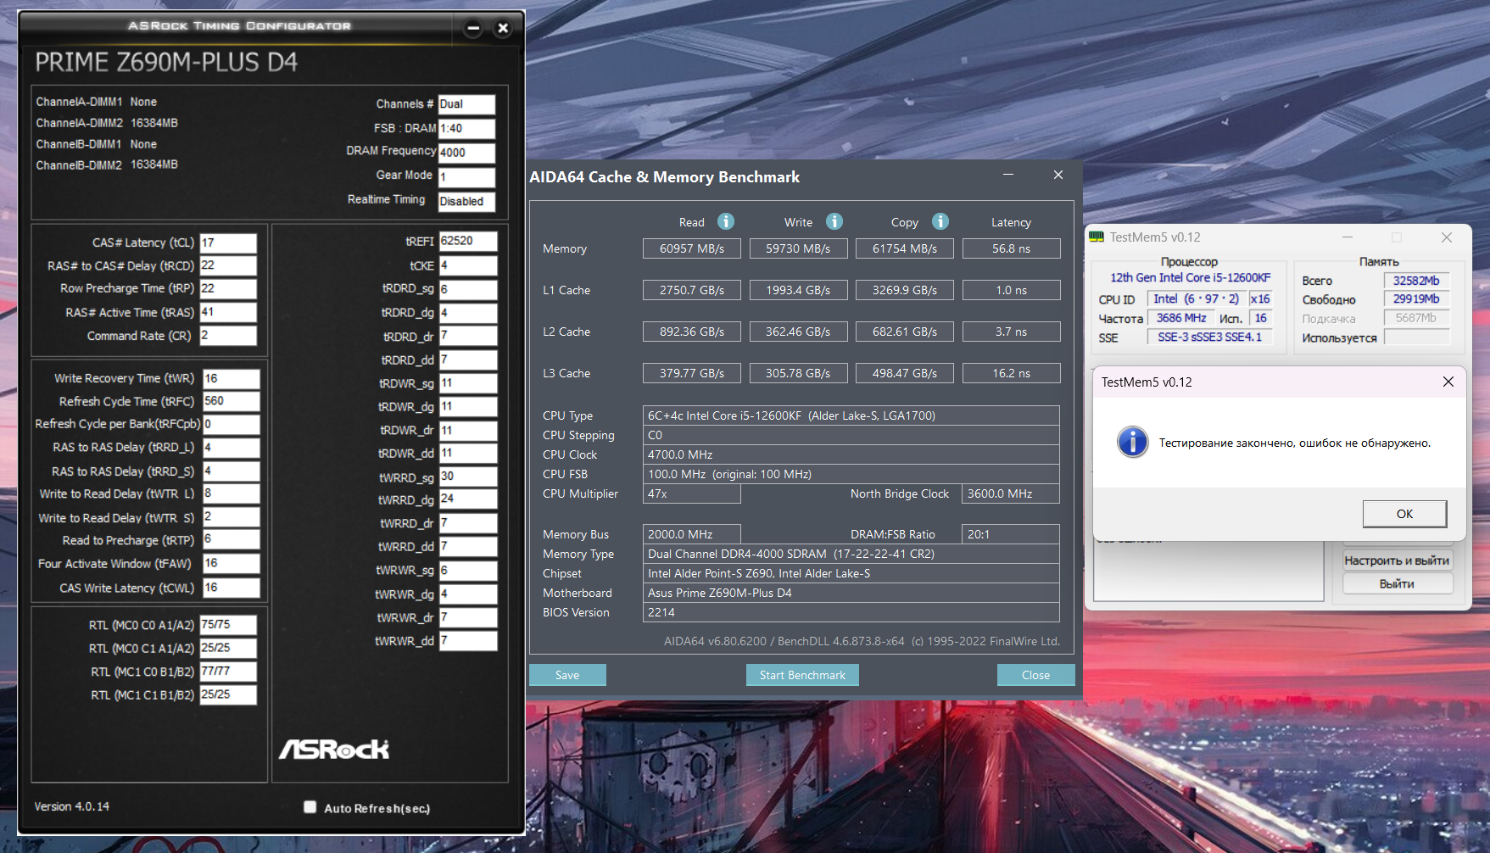Click the CPU Clock 4700.0 MHz value
The height and width of the screenshot is (853, 1490).
point(851,454)
